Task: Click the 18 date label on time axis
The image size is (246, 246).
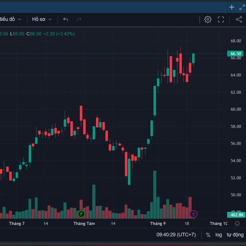Action: [187, 223]
